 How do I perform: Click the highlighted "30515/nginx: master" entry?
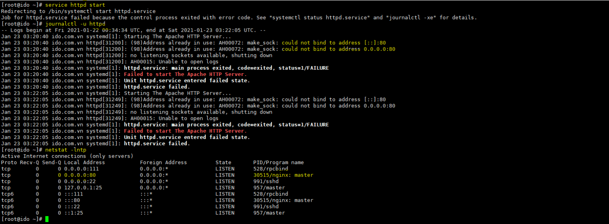(283, 175)
